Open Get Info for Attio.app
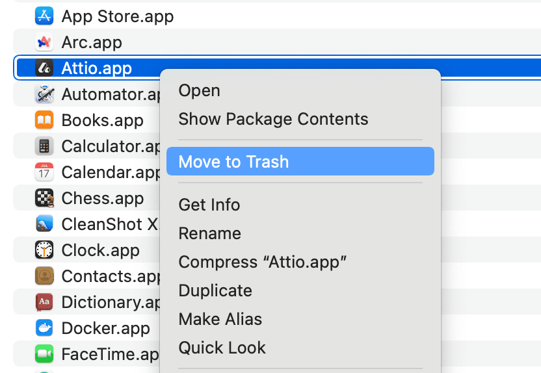This screenshot has height=373, width=541. [209, 205]
